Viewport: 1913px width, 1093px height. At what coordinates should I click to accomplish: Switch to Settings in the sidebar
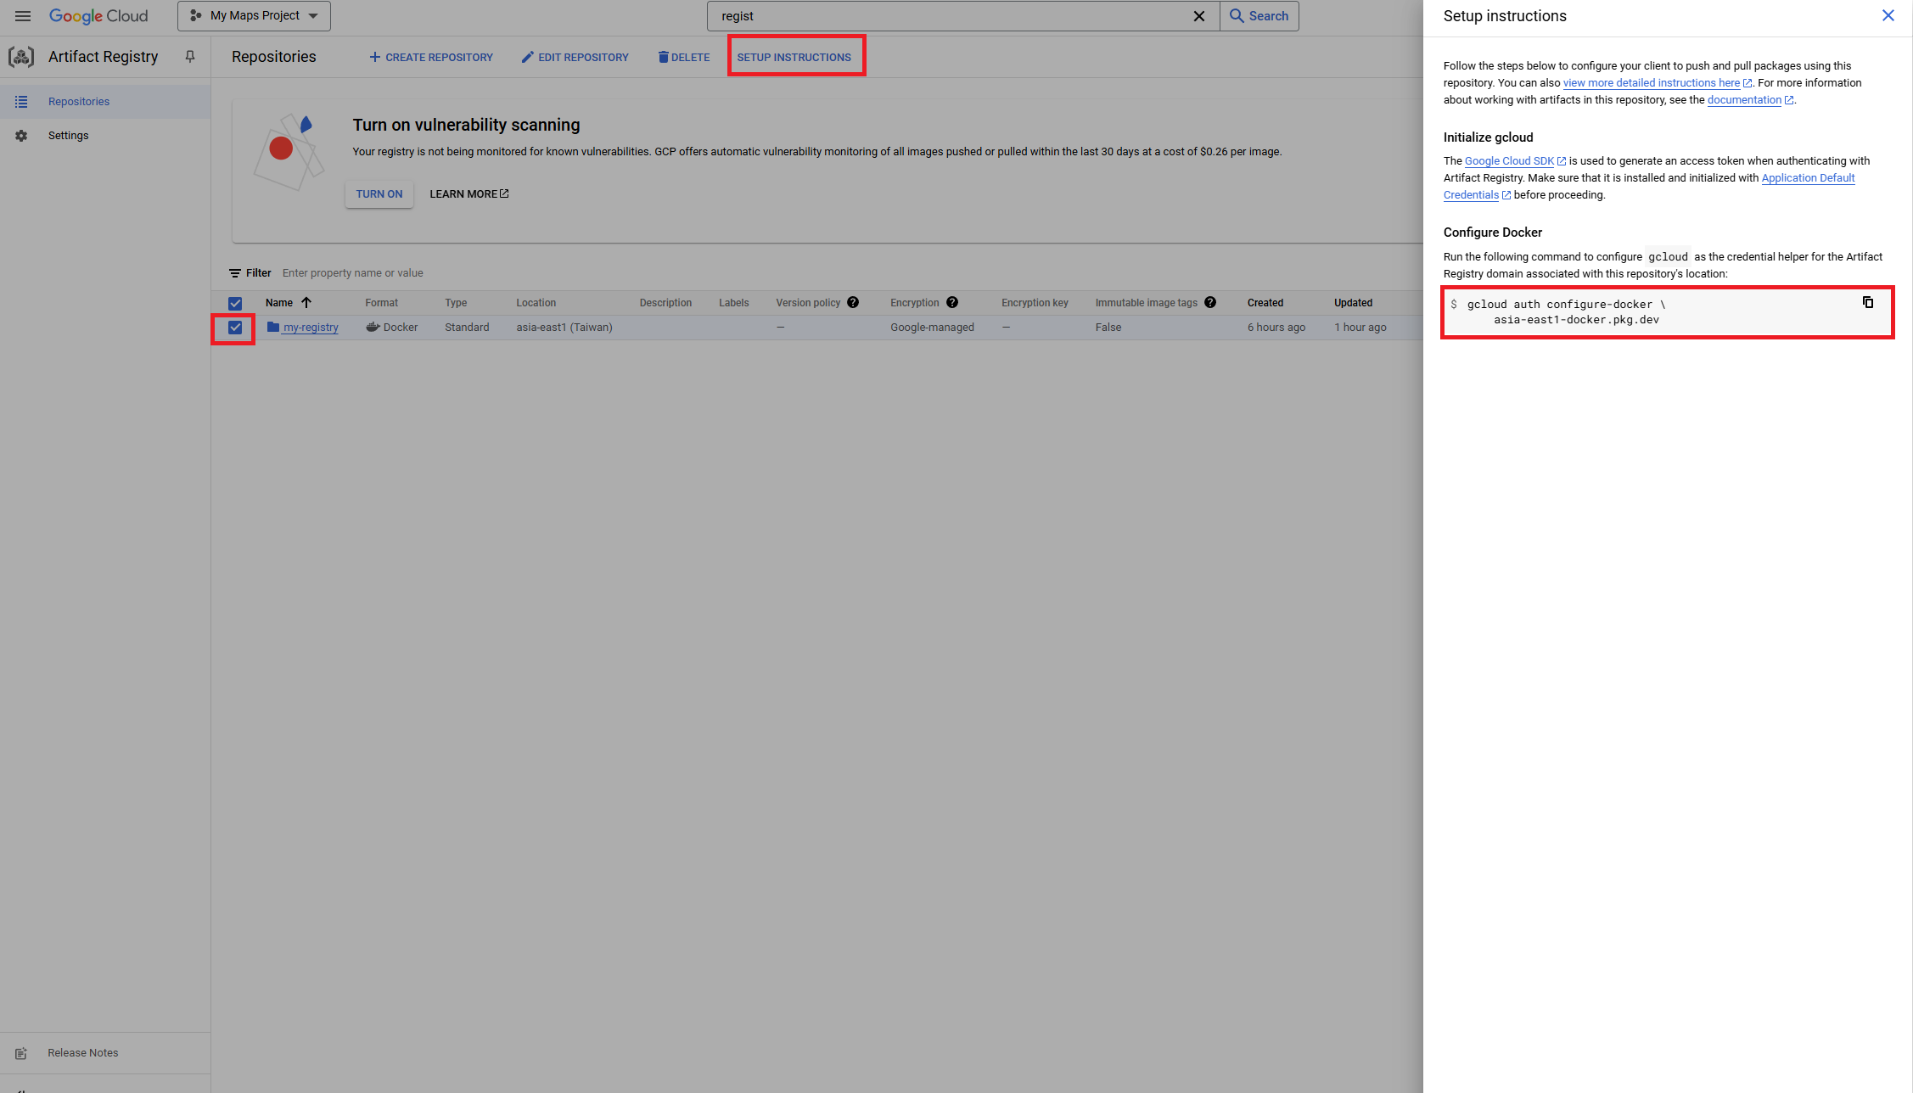point(68,135)
